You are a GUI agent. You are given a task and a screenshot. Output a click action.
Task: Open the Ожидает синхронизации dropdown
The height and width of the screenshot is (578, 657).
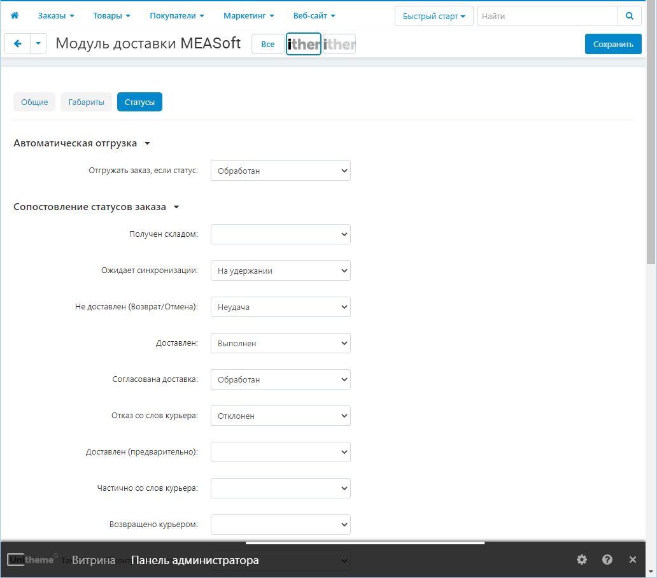tap(281, 271)
